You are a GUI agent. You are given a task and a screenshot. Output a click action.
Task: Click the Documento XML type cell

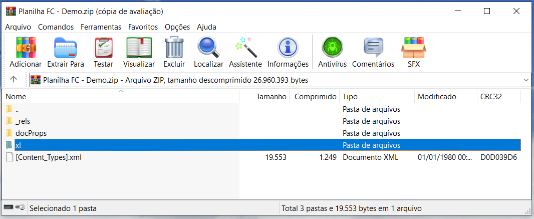[x=370, y=157]
